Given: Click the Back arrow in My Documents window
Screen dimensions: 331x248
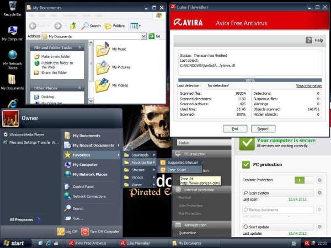Looking at the screenshot, I should tap(33, 26).
